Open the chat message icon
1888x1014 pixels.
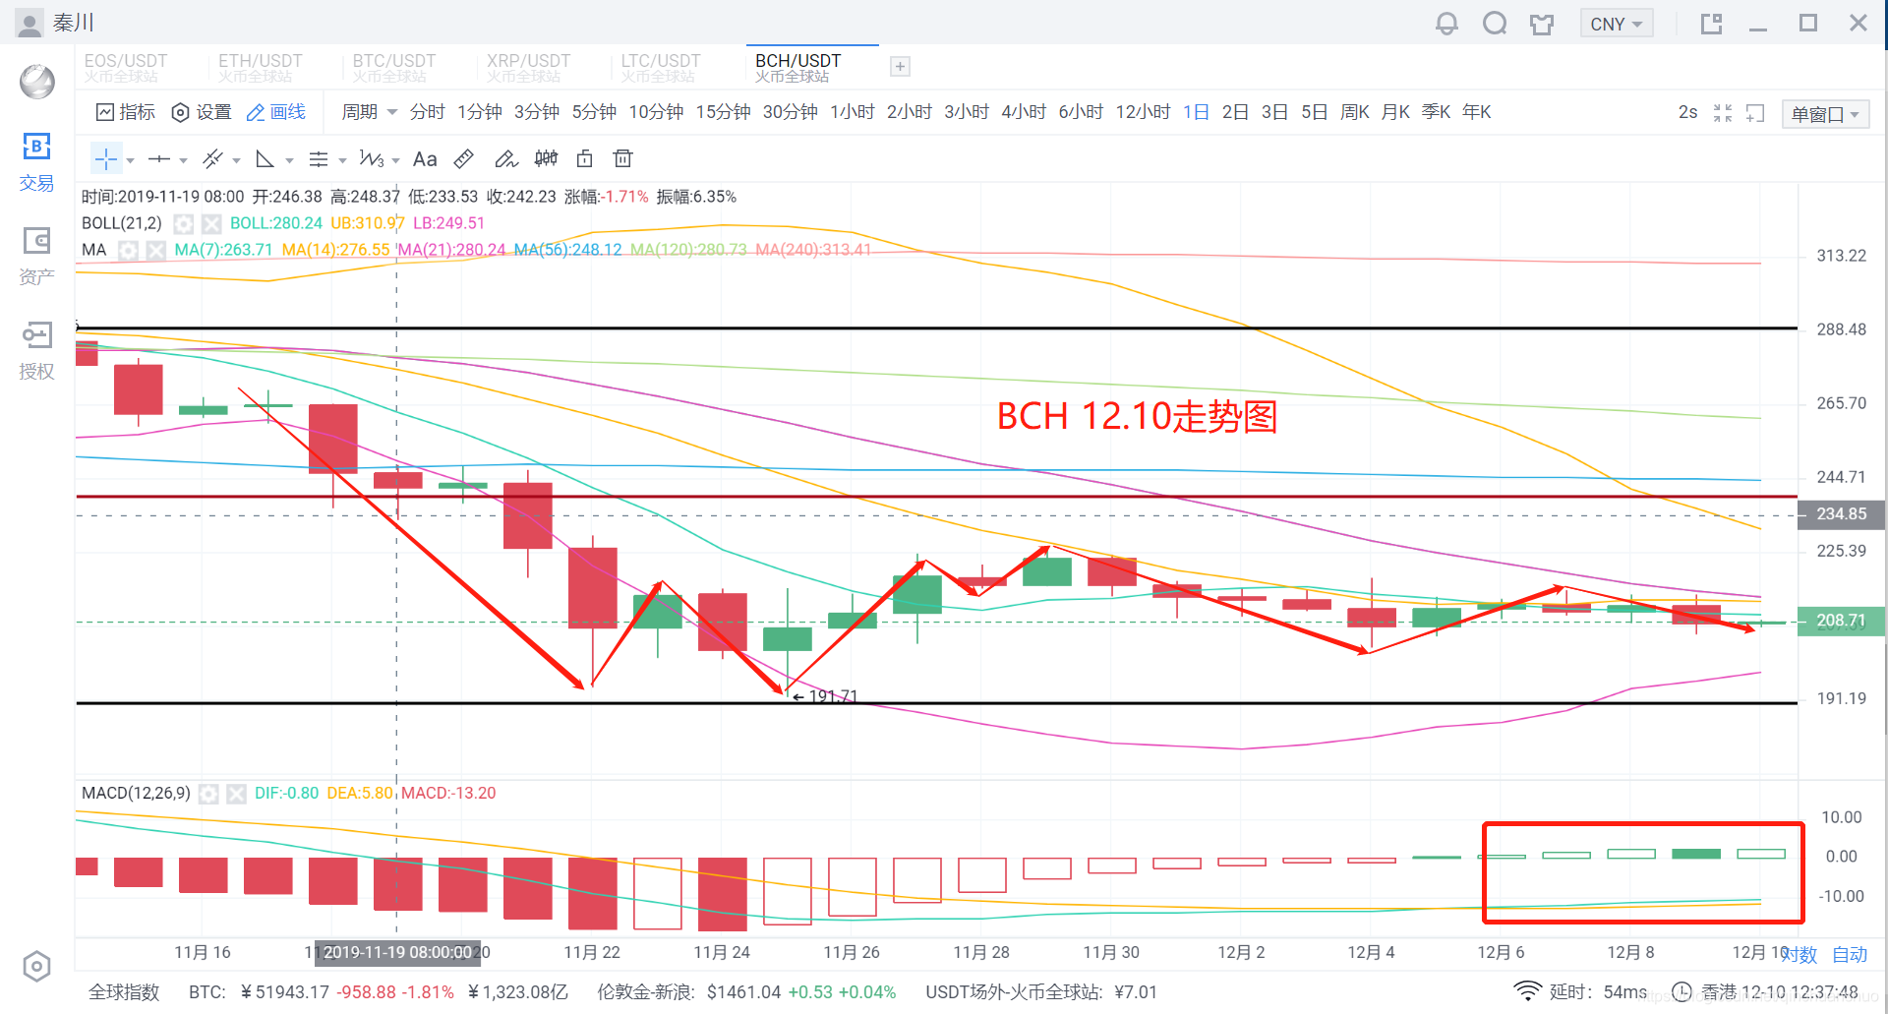pyautogui.click(x=1495, y=24)
